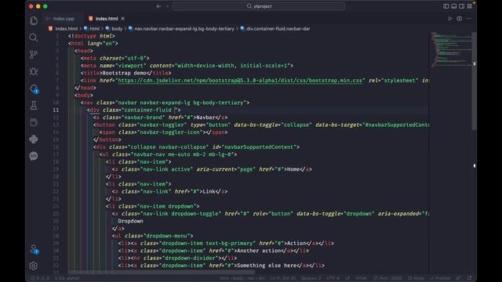The height and width of the screenshot is (282, 502).
Task: Open the Source Control view
Action: pos(34,55)
